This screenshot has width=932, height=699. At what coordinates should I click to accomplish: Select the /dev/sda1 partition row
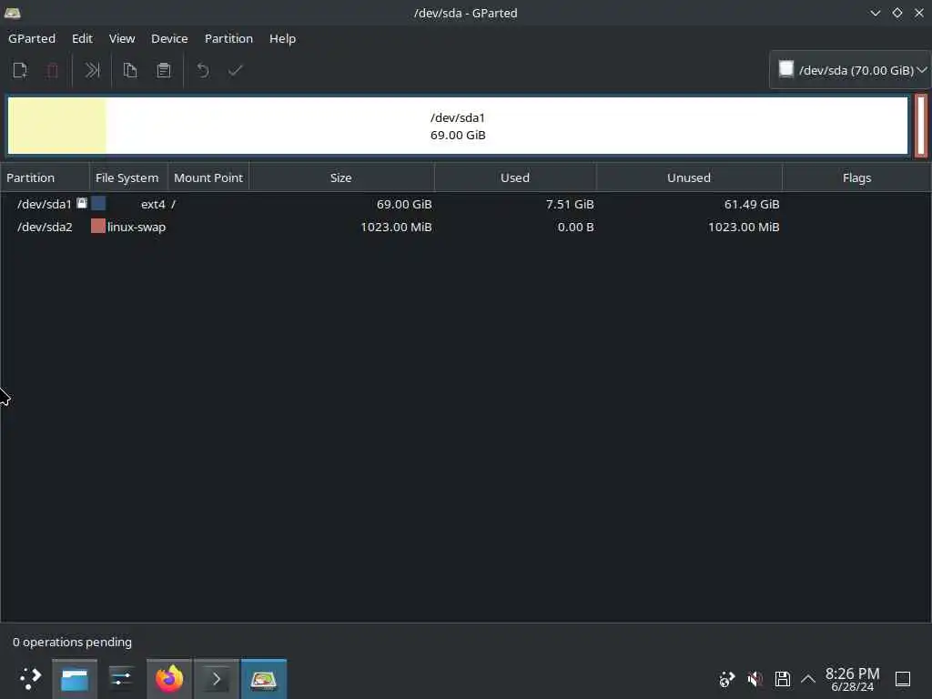coord(465,204)
